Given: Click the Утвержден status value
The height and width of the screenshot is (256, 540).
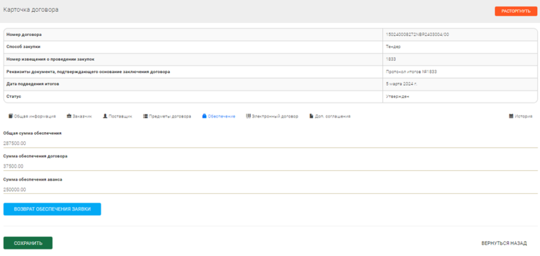Looking at the screenshot, I should point(398,96).
